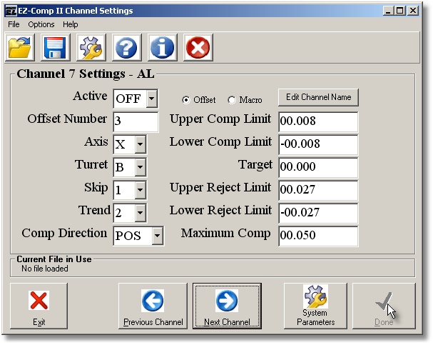Expand the Turret dropdown
Viewport: 433px width, 345px height.
pos(141,167)
